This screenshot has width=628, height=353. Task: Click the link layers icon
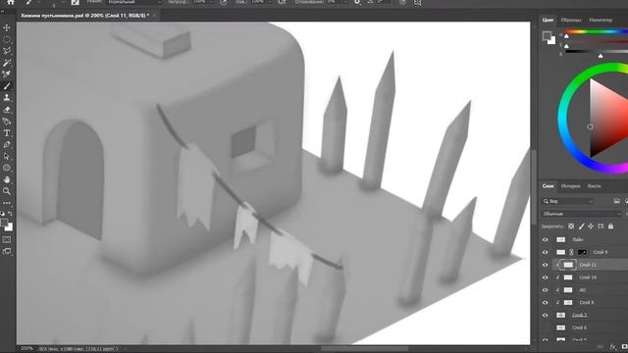600,346
